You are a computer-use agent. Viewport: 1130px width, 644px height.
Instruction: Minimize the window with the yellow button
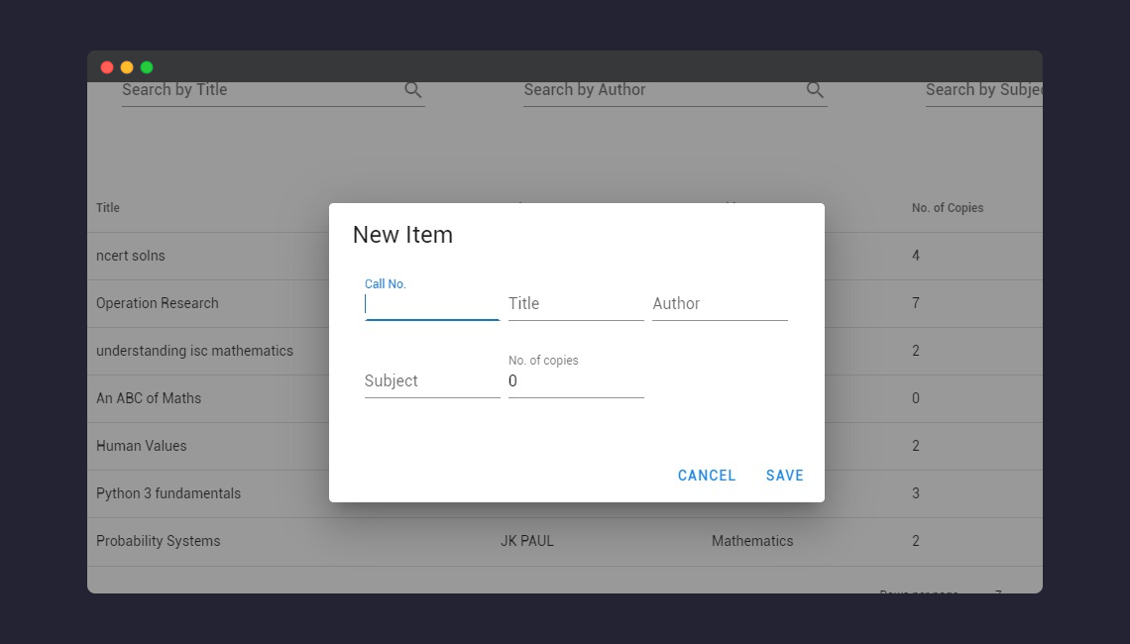point(127,67)
